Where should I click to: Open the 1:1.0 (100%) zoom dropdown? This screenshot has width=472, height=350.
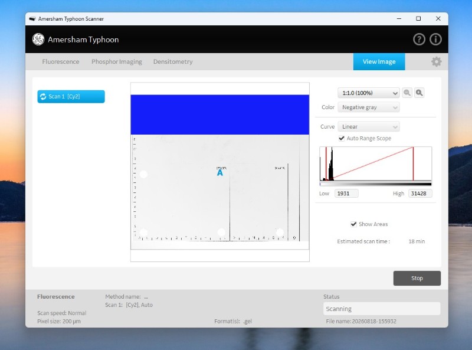pyautogui.click(x=368, y=93)
